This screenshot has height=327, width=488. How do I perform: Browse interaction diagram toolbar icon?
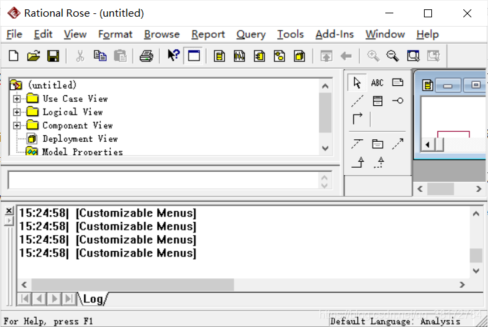[239, 56]
